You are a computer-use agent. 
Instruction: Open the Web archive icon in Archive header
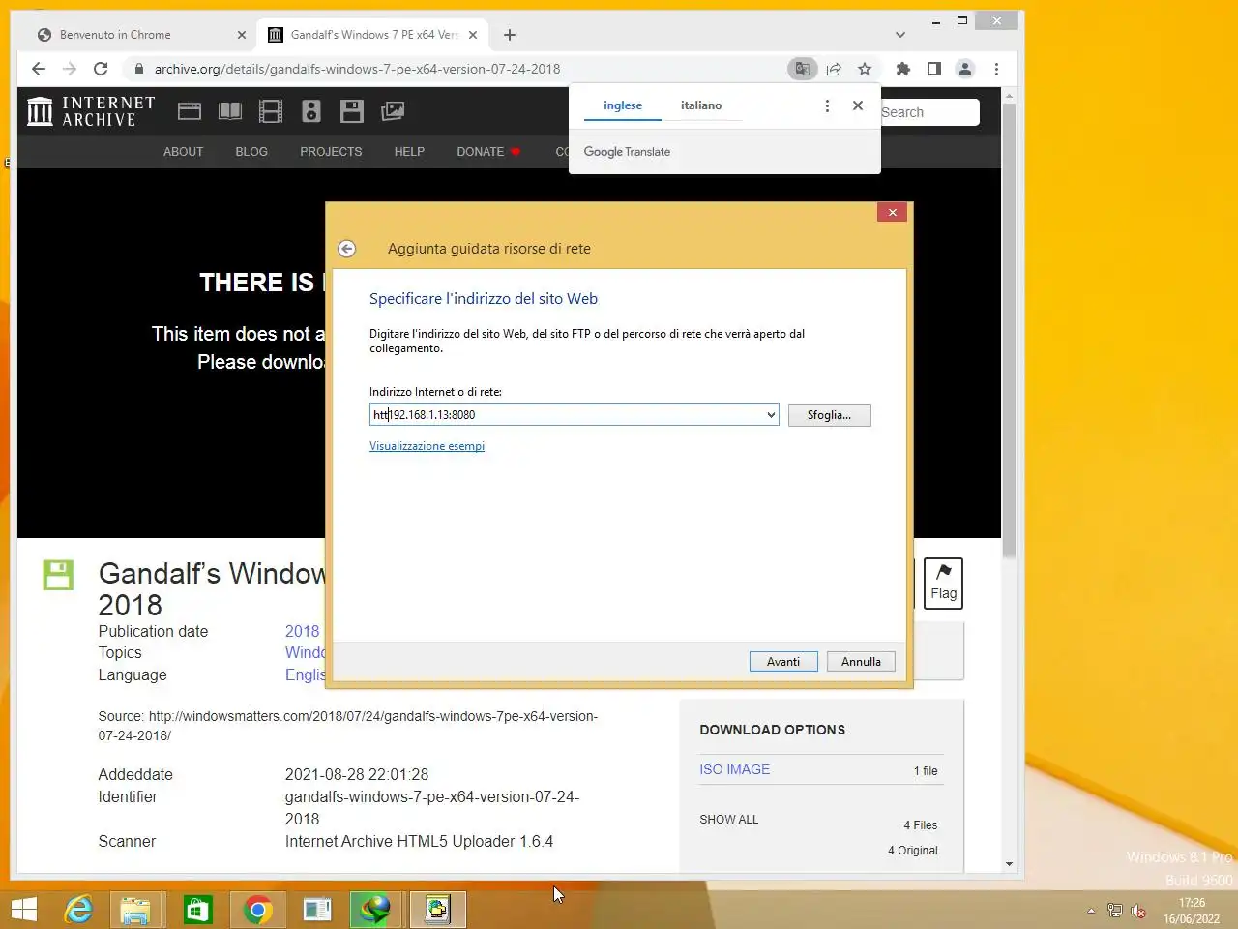point(190,111)
